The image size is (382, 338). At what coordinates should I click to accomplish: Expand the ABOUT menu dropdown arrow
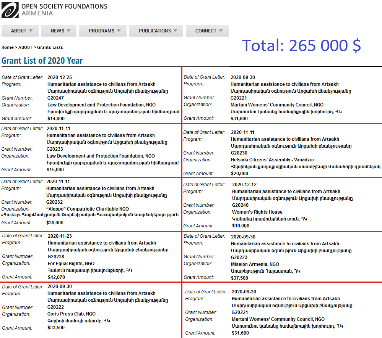(x=31, y=31)
